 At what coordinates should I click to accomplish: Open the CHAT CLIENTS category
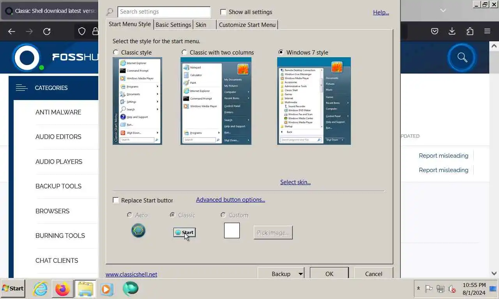[57, 260]
